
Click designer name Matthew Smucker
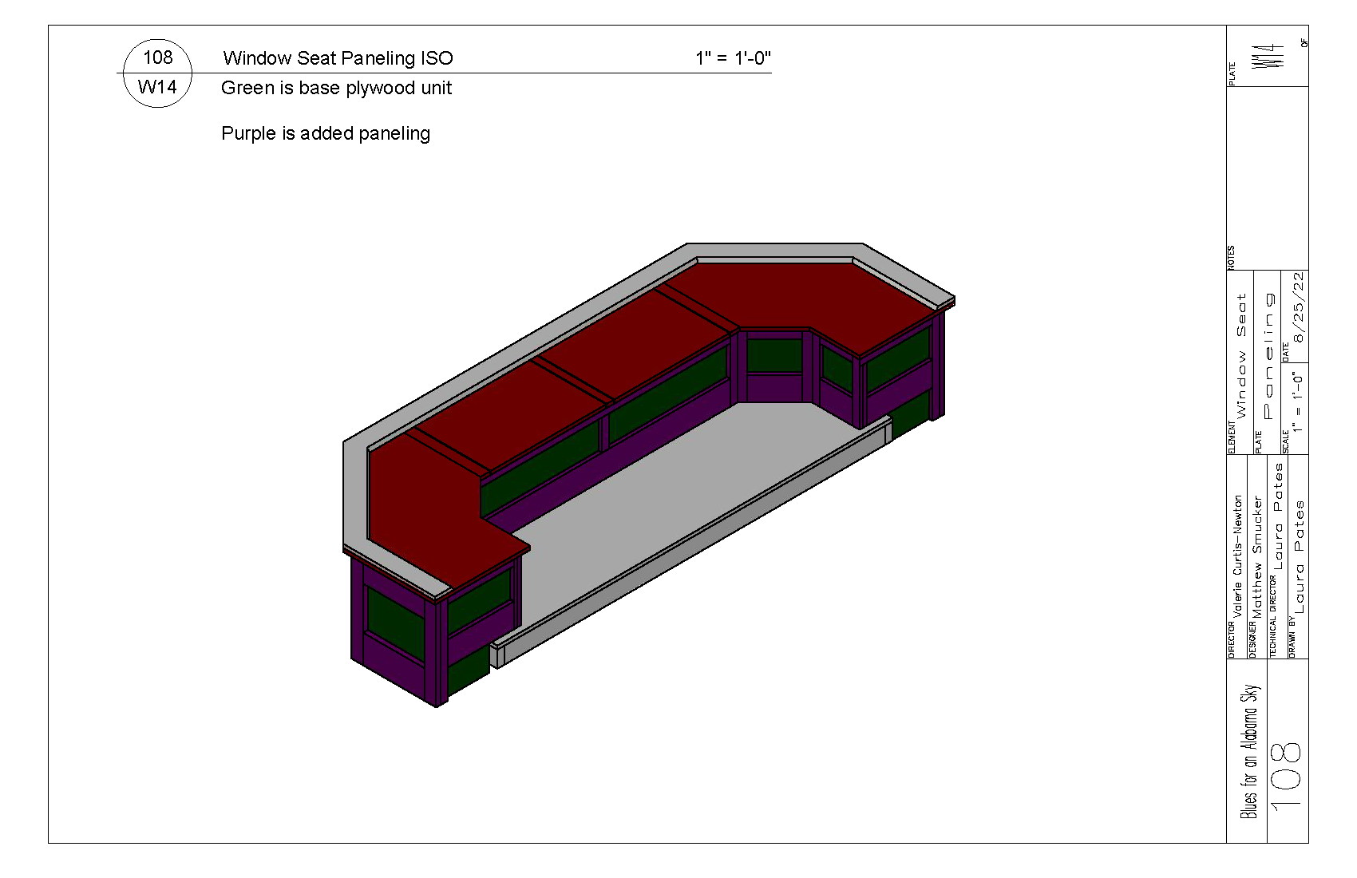(1257, 556)
